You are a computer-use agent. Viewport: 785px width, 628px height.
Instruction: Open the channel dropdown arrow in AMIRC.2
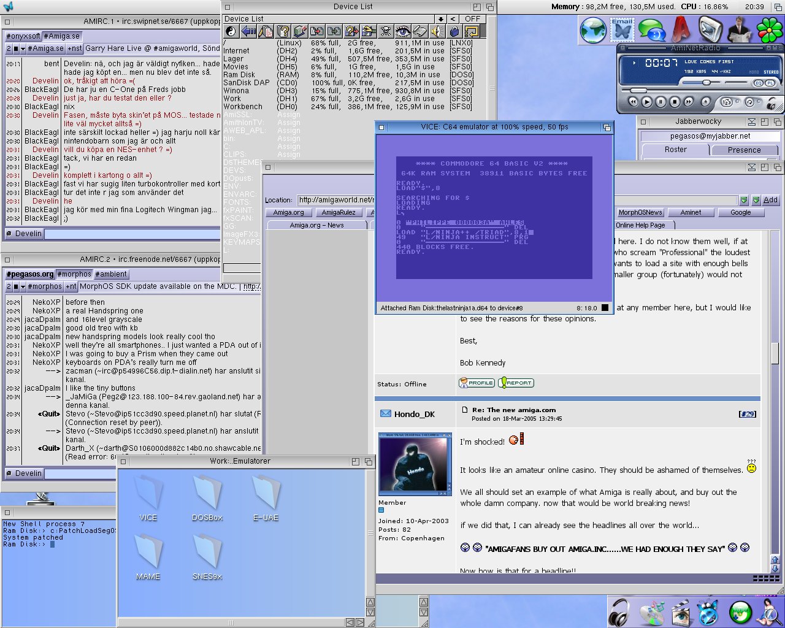pos(23,286)
